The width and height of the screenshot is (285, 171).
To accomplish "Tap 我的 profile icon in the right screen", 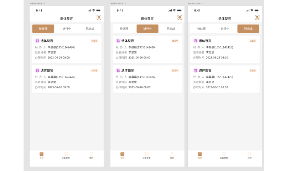I will click(249, 155).
